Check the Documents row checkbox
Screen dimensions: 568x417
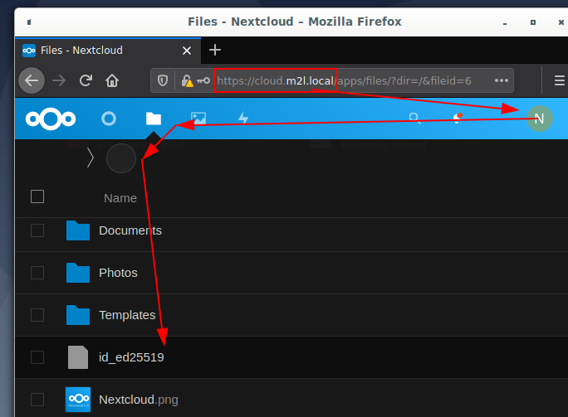[x=37, y=230]
